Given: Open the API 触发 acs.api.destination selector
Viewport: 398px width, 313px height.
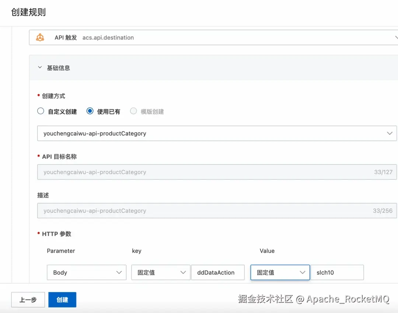Looking at the screenshot, I should tap(213, 38).
